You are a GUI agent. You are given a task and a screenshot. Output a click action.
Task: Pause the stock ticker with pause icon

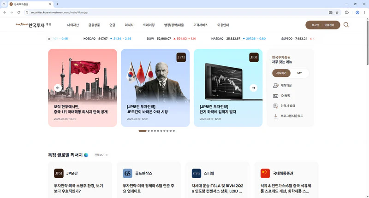tap(49, 39)
